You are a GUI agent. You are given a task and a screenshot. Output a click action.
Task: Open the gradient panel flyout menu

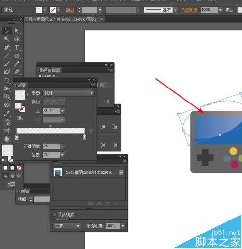click(x=93, y=85)
